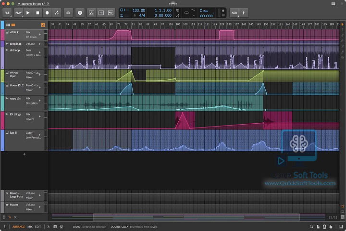This screenshot has height=231, width=346.
Task: Click the tempo value 133.00
Action: [139, 10]
